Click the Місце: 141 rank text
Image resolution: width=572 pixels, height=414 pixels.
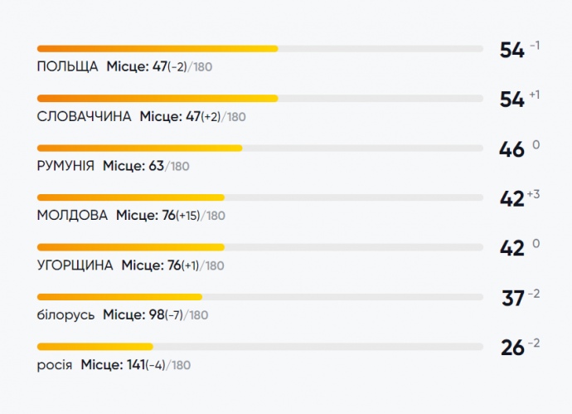113,365
